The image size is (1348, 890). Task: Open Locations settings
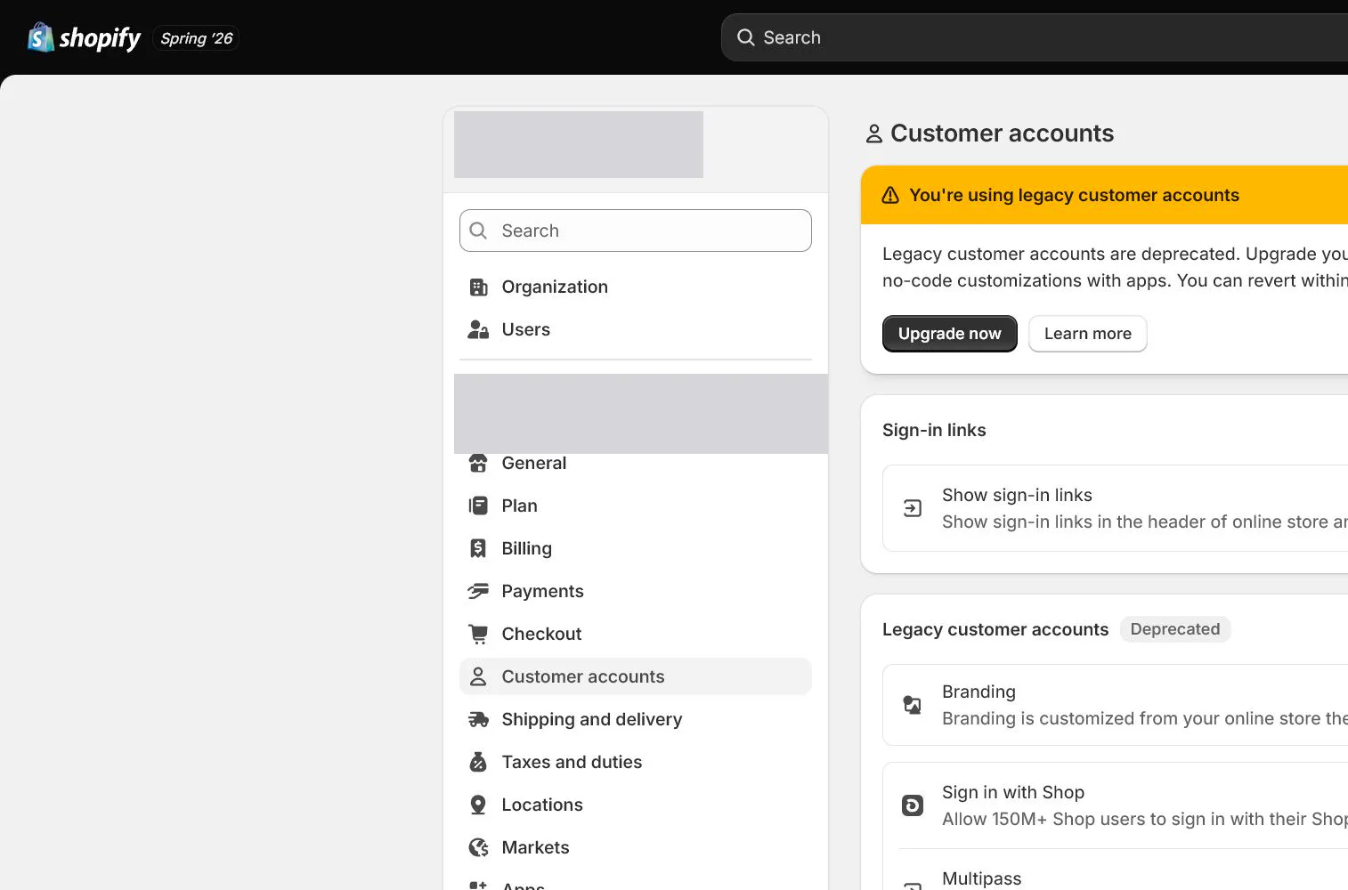(636, 805)
